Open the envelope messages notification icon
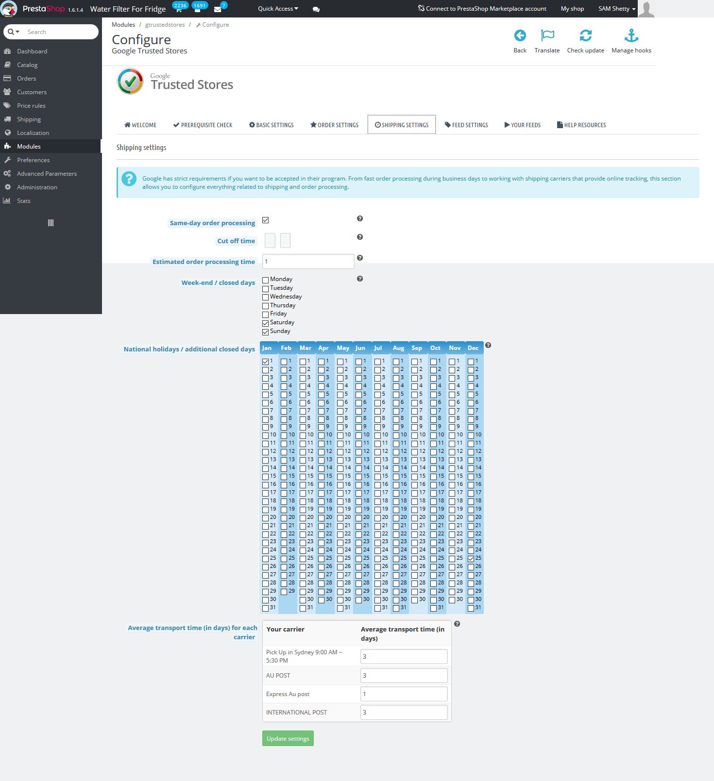714x781 pixels. 218,9
